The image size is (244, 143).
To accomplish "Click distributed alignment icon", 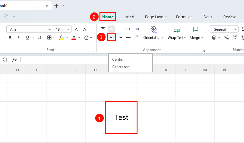I will pos(137,37).
